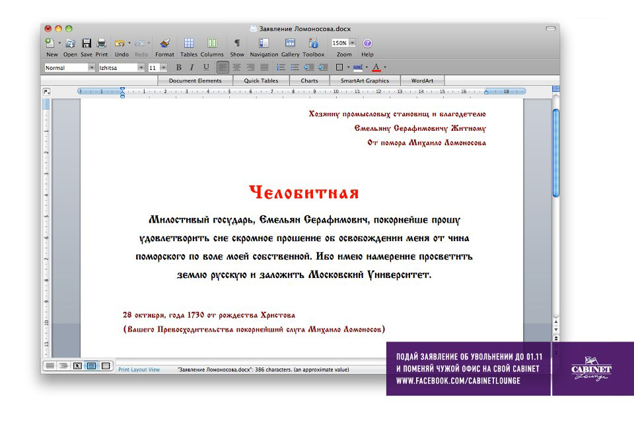The image size is (634, 426).
Task: Click the red Font Color icon
Action: [376, 67]
